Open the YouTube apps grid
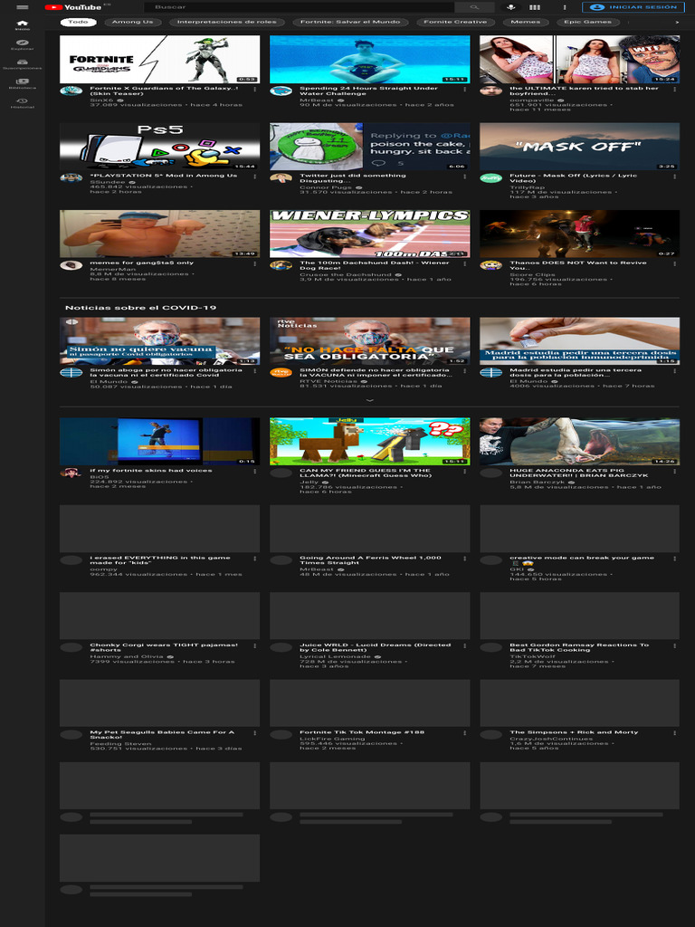This screenshot has width=695, height=927. tap(535, 7)
